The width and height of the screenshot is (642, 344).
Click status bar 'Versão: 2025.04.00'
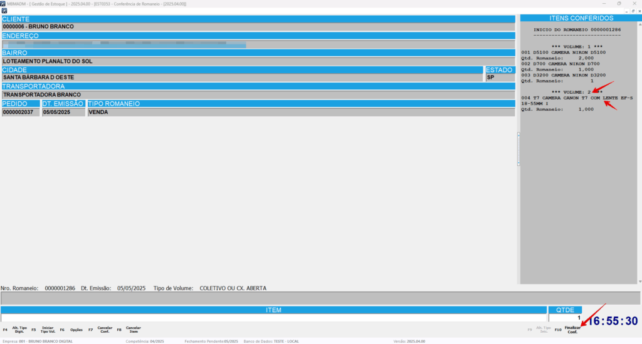click(409, 341)
